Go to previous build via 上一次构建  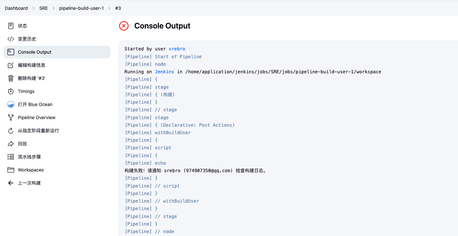pos(29,183)
